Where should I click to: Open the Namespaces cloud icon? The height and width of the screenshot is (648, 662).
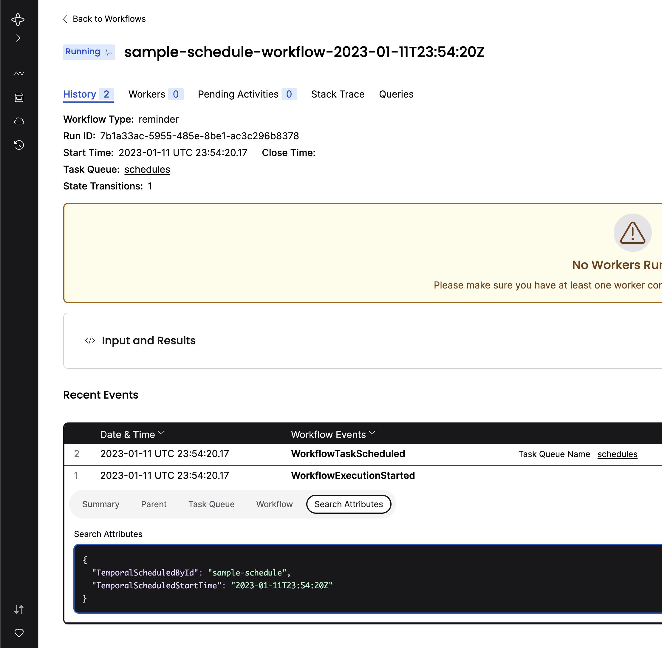(x=19, y=121)
